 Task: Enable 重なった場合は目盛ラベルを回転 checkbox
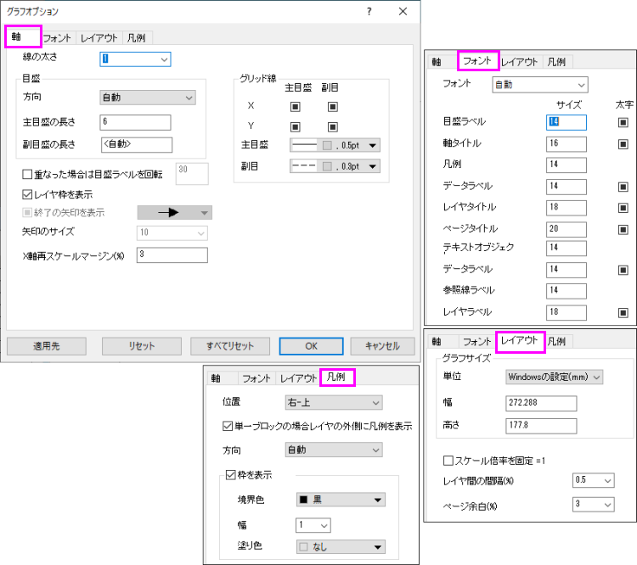[x=27, y=175]
